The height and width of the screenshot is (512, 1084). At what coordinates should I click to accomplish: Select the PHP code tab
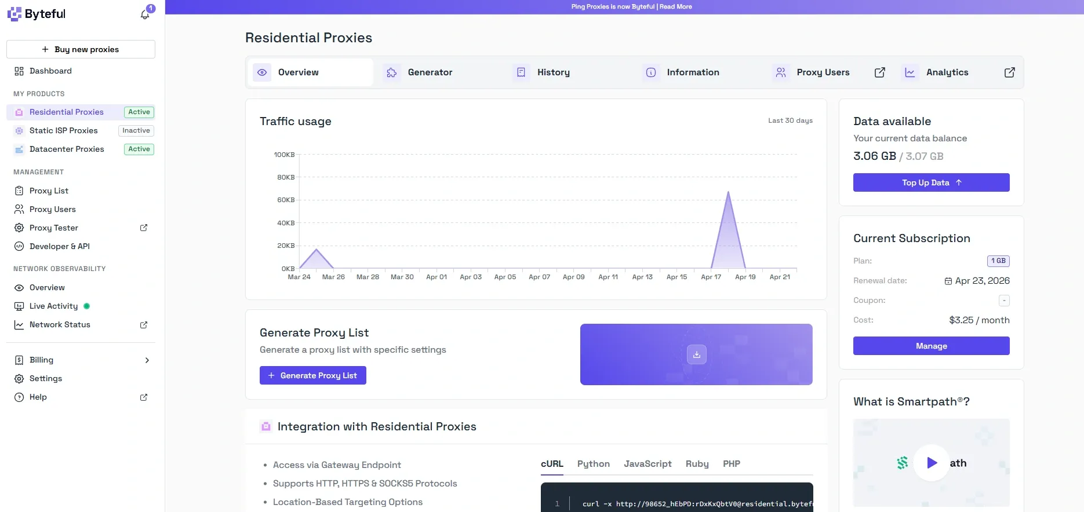(x=732, y=464)
